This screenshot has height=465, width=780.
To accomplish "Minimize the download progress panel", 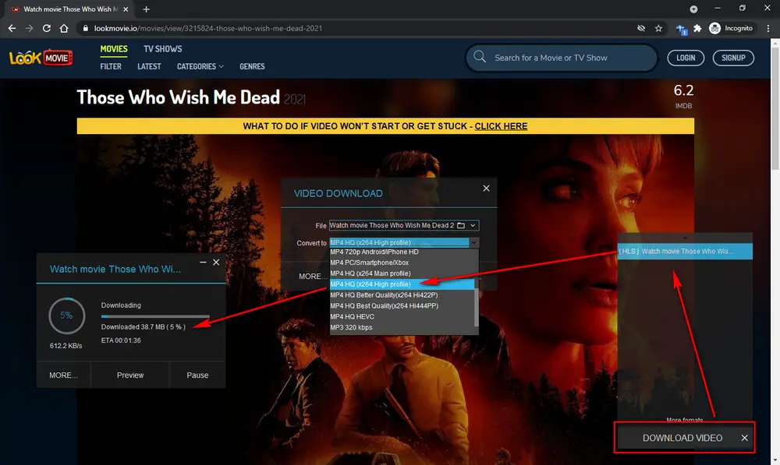I will [203, 262].
